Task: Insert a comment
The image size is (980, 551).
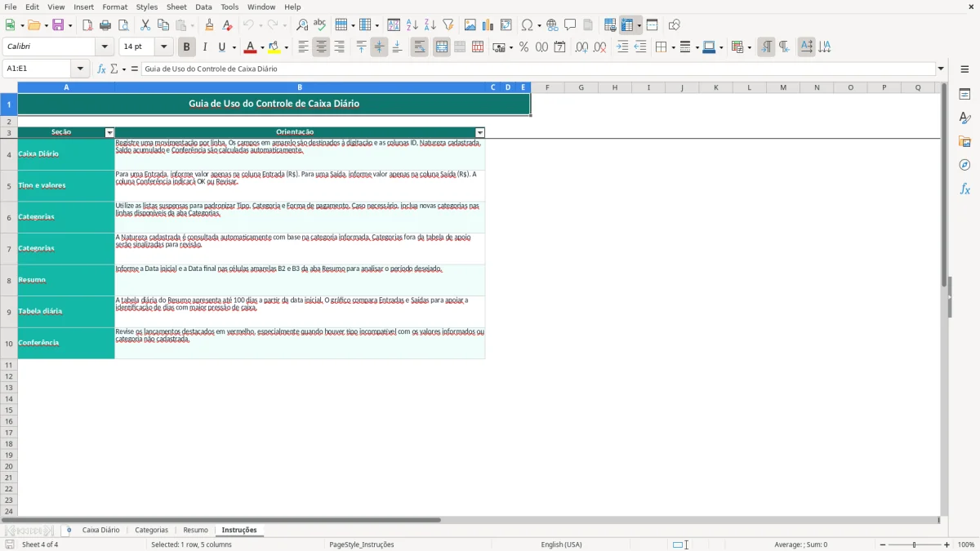Action: 570,25
